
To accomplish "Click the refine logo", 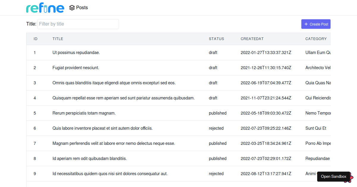I will point(45,8).
